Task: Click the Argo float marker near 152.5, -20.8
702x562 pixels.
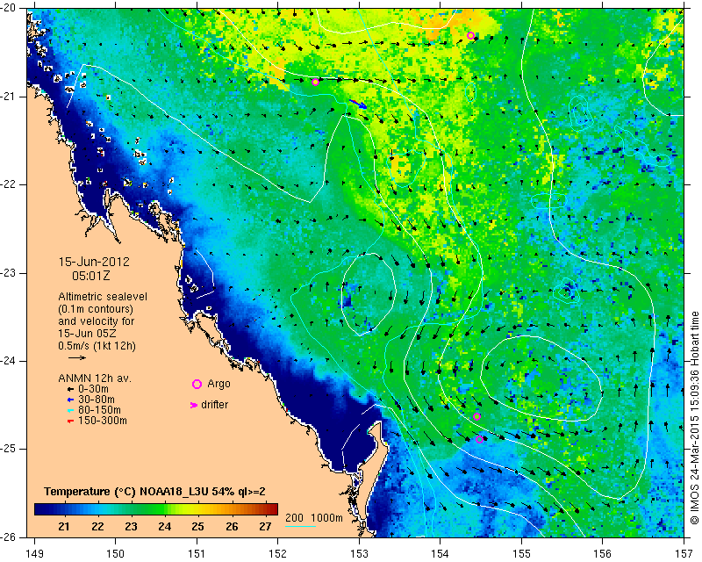Action: [316, 82]
